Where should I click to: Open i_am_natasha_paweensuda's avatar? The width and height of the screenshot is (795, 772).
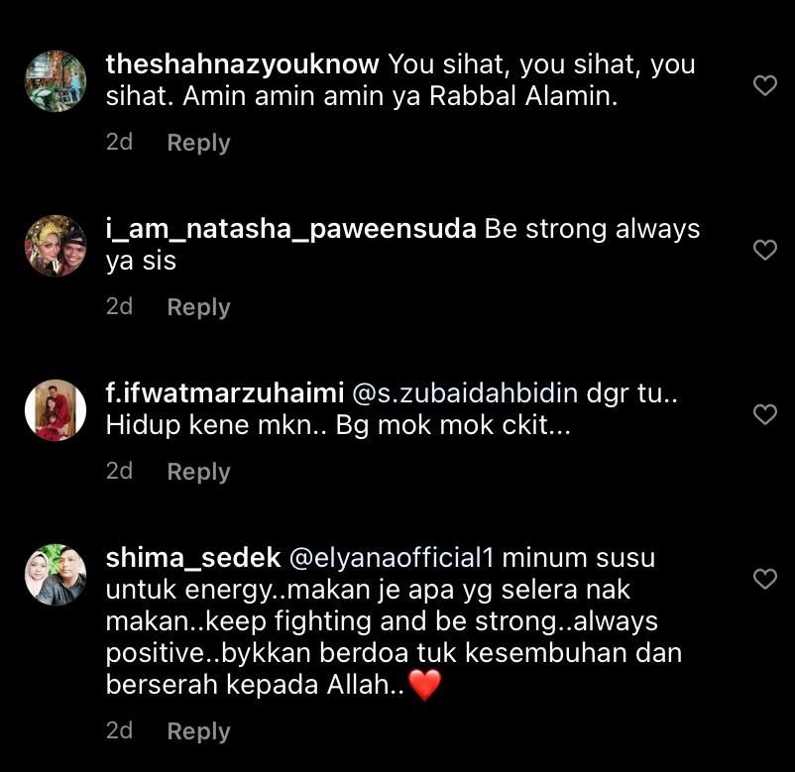[56, 246]
